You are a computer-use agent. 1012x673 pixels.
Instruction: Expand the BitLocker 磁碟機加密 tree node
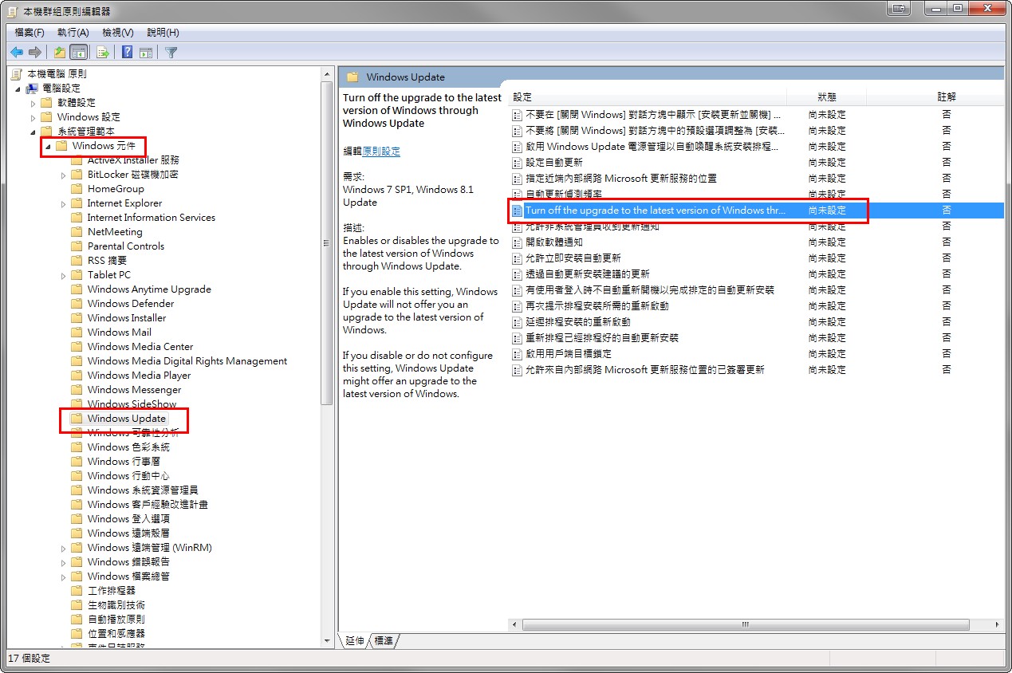(x=64, y=175)
